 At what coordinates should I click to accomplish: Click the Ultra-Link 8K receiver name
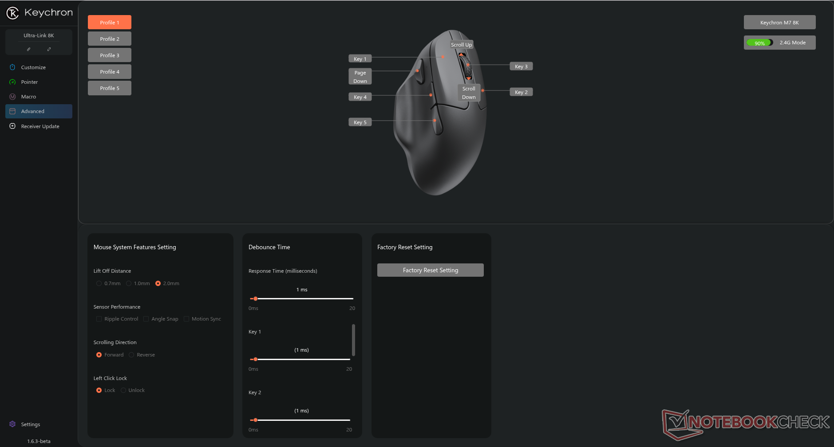pos(39,35)
